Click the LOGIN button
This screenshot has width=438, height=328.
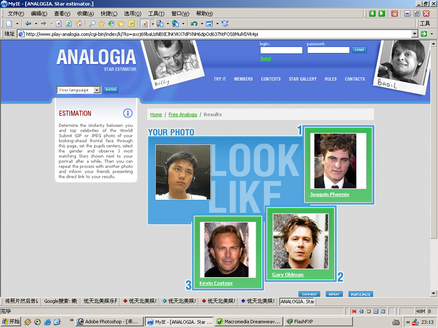(x=359, y=50)
